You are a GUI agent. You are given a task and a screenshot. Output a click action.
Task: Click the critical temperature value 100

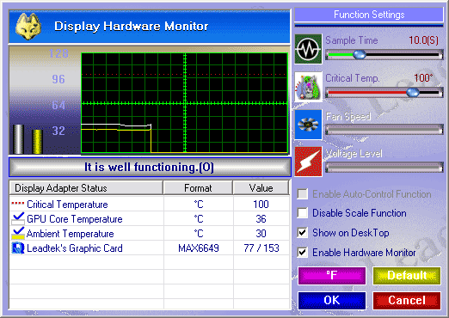click(261, 205)
